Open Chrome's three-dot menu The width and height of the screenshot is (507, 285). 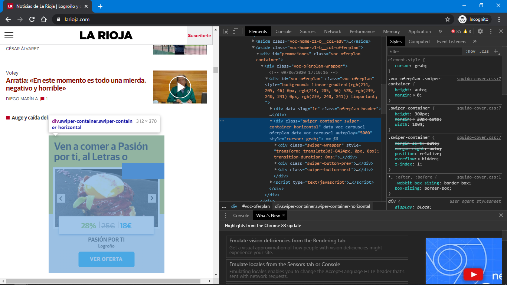pos(499,19)
